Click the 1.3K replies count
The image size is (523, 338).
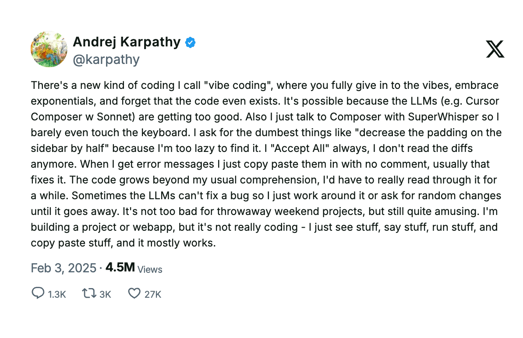57,294
